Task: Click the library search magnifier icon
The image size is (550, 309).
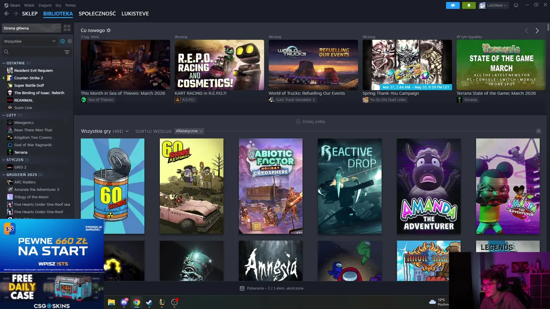Action: point(6,52)
